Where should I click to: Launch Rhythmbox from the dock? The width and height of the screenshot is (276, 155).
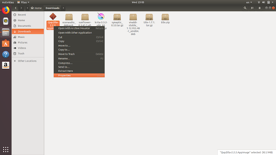point(6,21)
